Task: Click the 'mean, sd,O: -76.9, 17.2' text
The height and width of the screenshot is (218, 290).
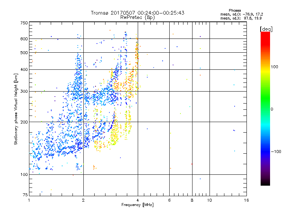Action: point(241,14)
